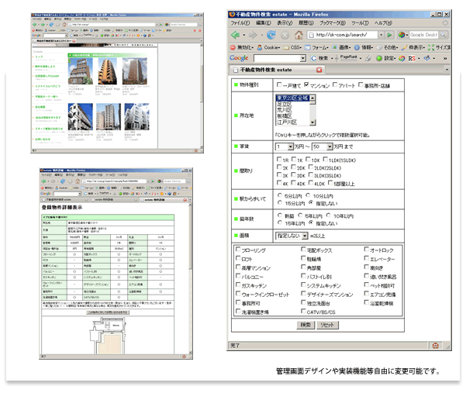Select the 5年以内 building age radio button
This screenshot has height=393, width=466.
[x=300, y=215]
